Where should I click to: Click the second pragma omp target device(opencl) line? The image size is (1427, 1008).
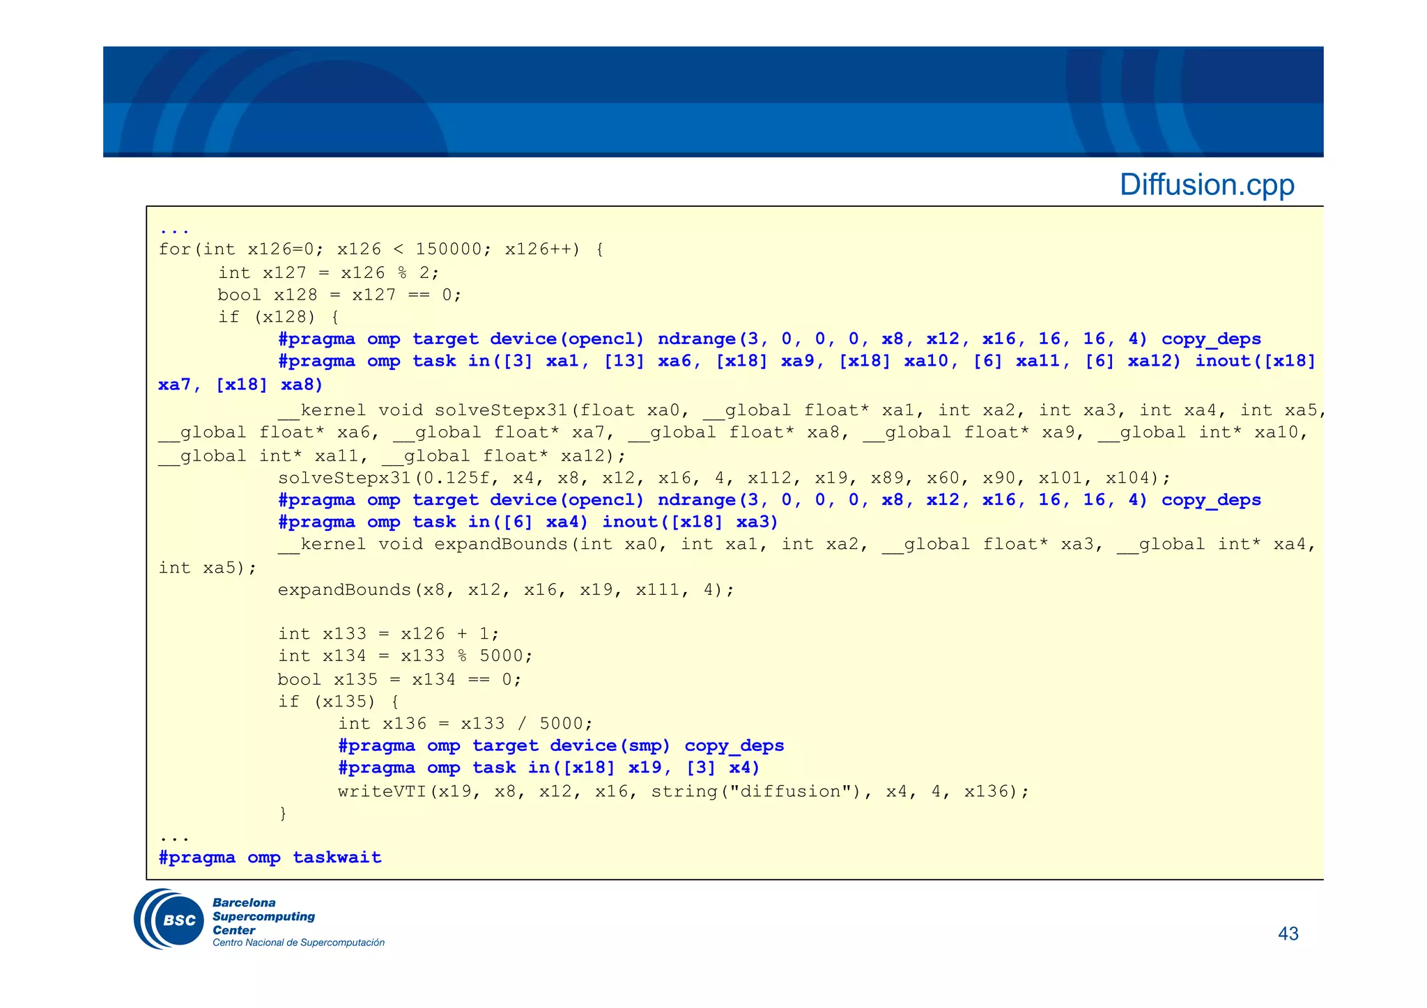[769, 500]
